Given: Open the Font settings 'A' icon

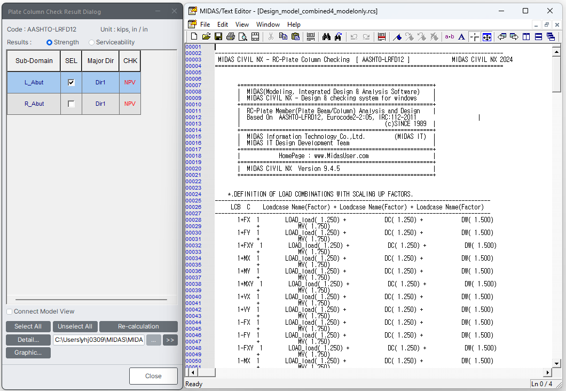Looking at the screenshot, I should 462,37.
